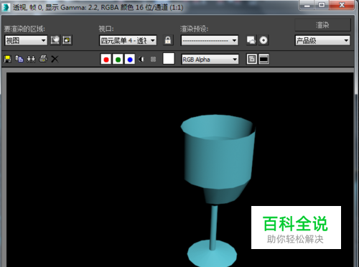Toggle the Red channel display
Screen dimensions: 359x267
point(106,60)
